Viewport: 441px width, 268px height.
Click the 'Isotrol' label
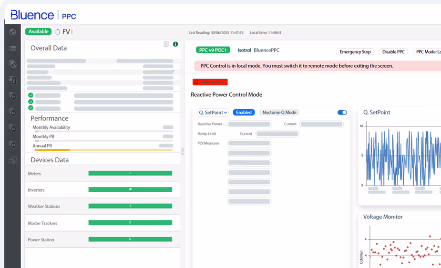coord(244,51)
